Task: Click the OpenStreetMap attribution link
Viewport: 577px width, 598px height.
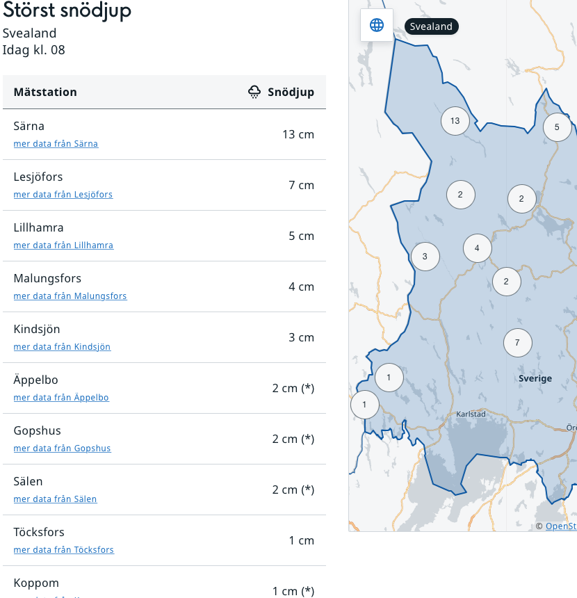Action: pos(560,526)
